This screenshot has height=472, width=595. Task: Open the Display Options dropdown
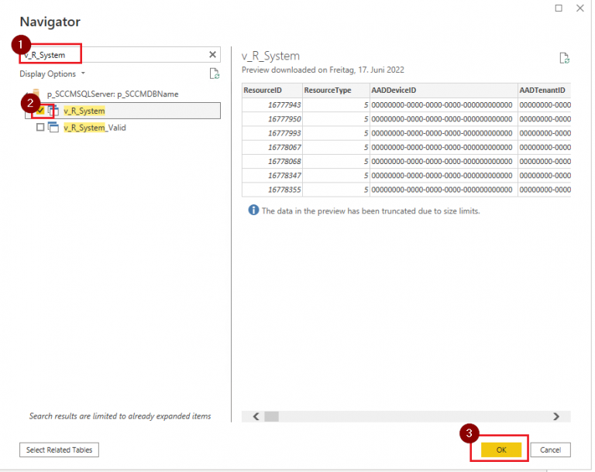53,74
